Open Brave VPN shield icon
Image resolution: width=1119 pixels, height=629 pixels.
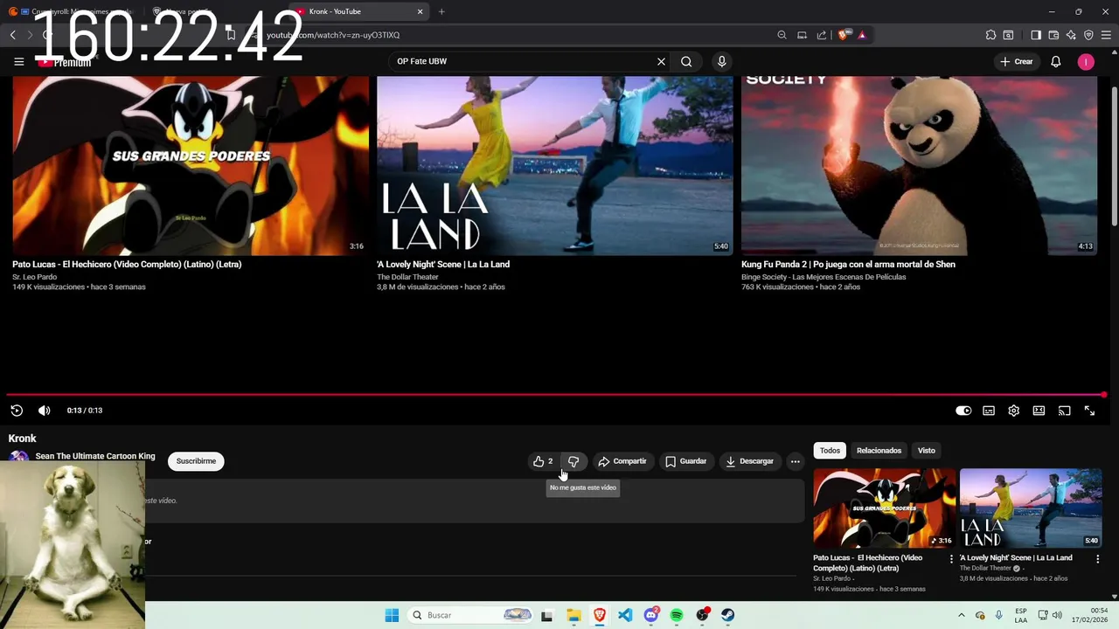pos(1088,35)
